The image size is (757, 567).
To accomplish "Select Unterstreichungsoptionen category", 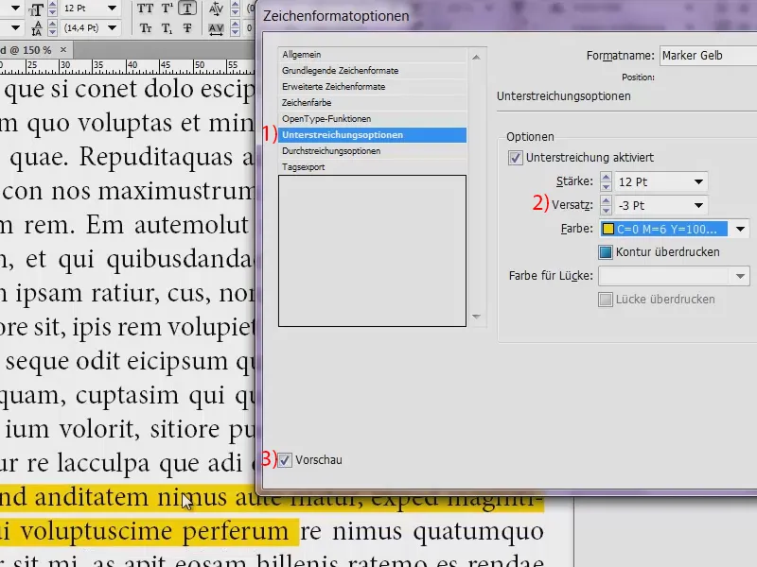I will point(372,135).
